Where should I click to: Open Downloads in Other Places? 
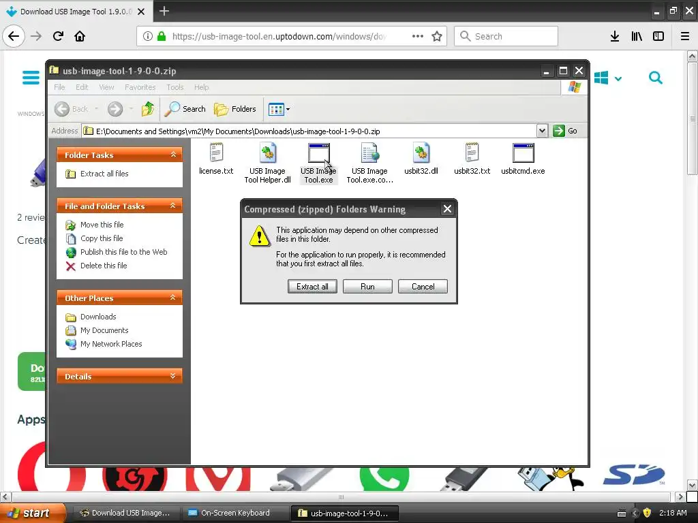pos(98,317)
